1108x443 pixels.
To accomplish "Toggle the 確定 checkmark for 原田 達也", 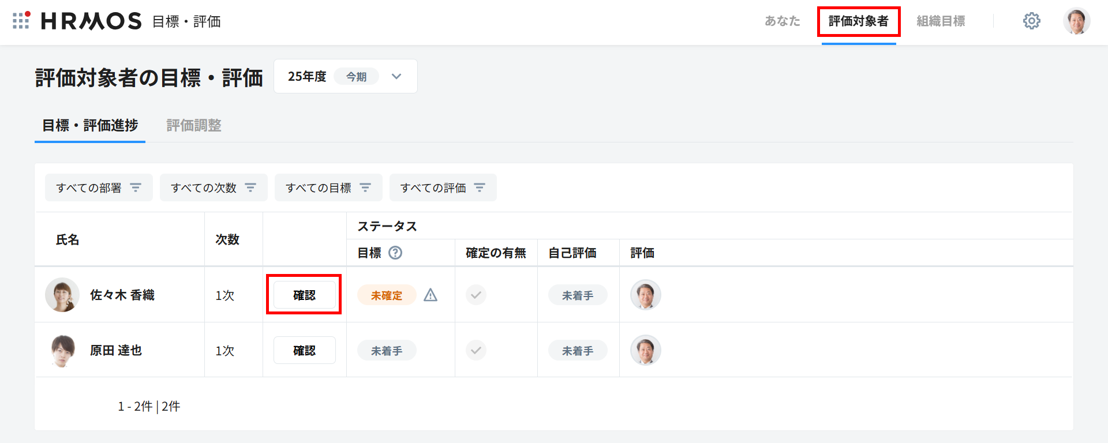I will 476,350.
